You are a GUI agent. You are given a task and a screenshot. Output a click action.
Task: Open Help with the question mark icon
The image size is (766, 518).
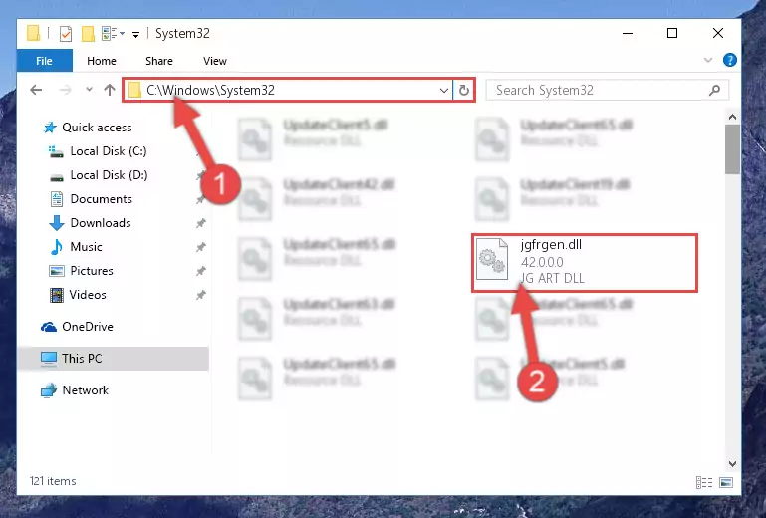[730, 60]
